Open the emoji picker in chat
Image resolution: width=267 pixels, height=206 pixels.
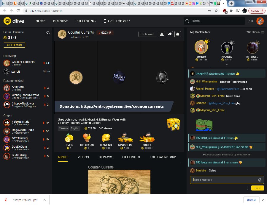(x=260, y=180)
